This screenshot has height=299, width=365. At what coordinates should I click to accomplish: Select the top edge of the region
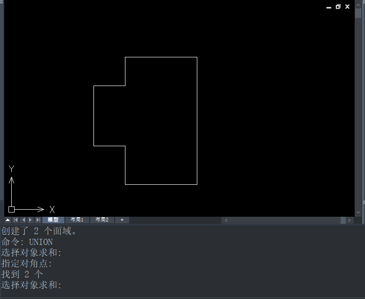pos(161,57)
